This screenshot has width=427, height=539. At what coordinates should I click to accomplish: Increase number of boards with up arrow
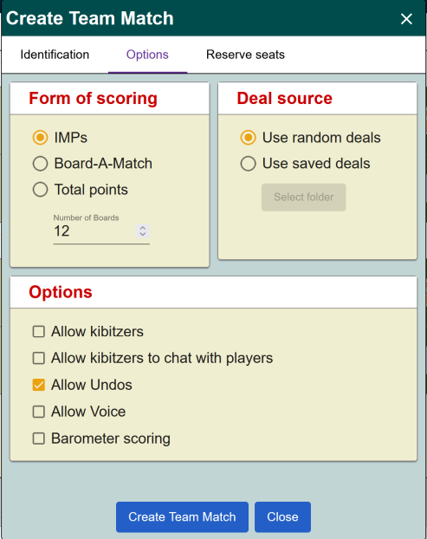click(x=143, y=228)
